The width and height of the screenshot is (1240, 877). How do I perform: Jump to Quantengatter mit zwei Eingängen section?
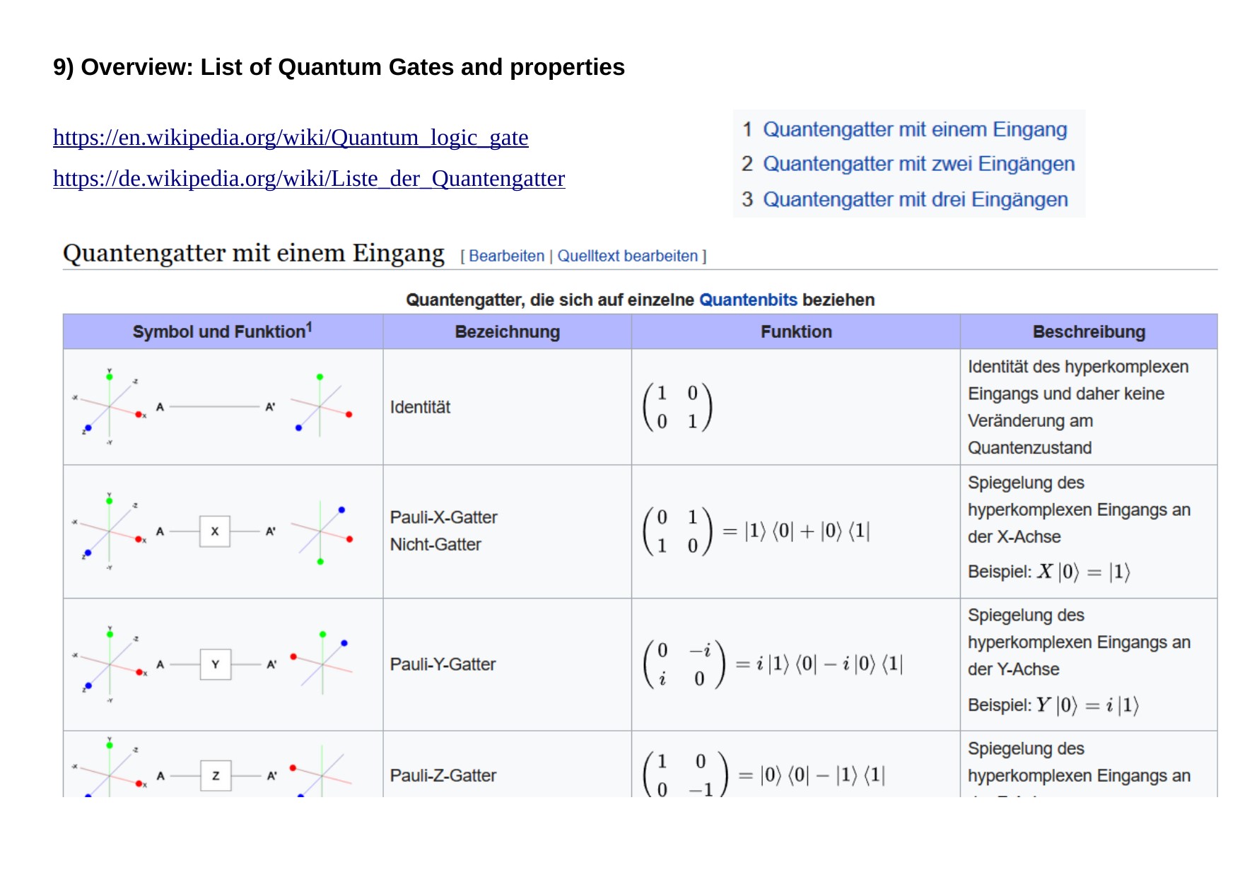918,164
